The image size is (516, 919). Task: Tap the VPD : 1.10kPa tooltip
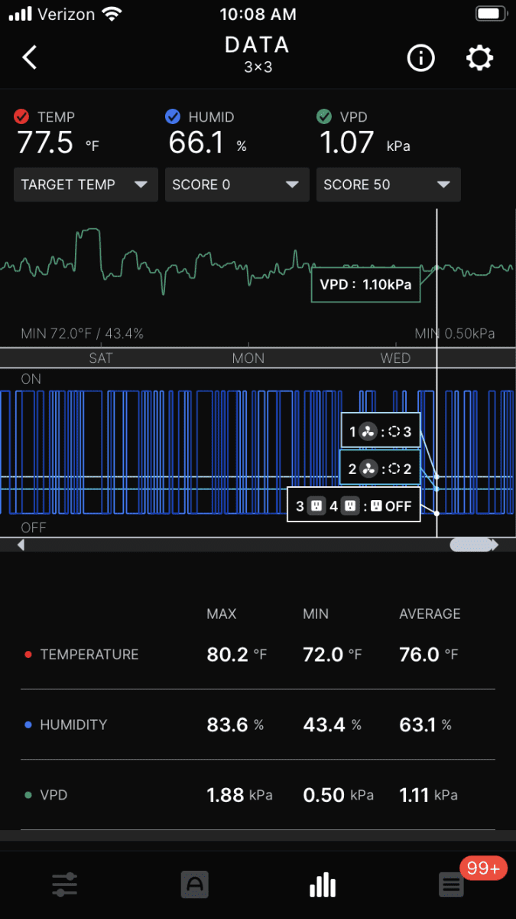365,285
